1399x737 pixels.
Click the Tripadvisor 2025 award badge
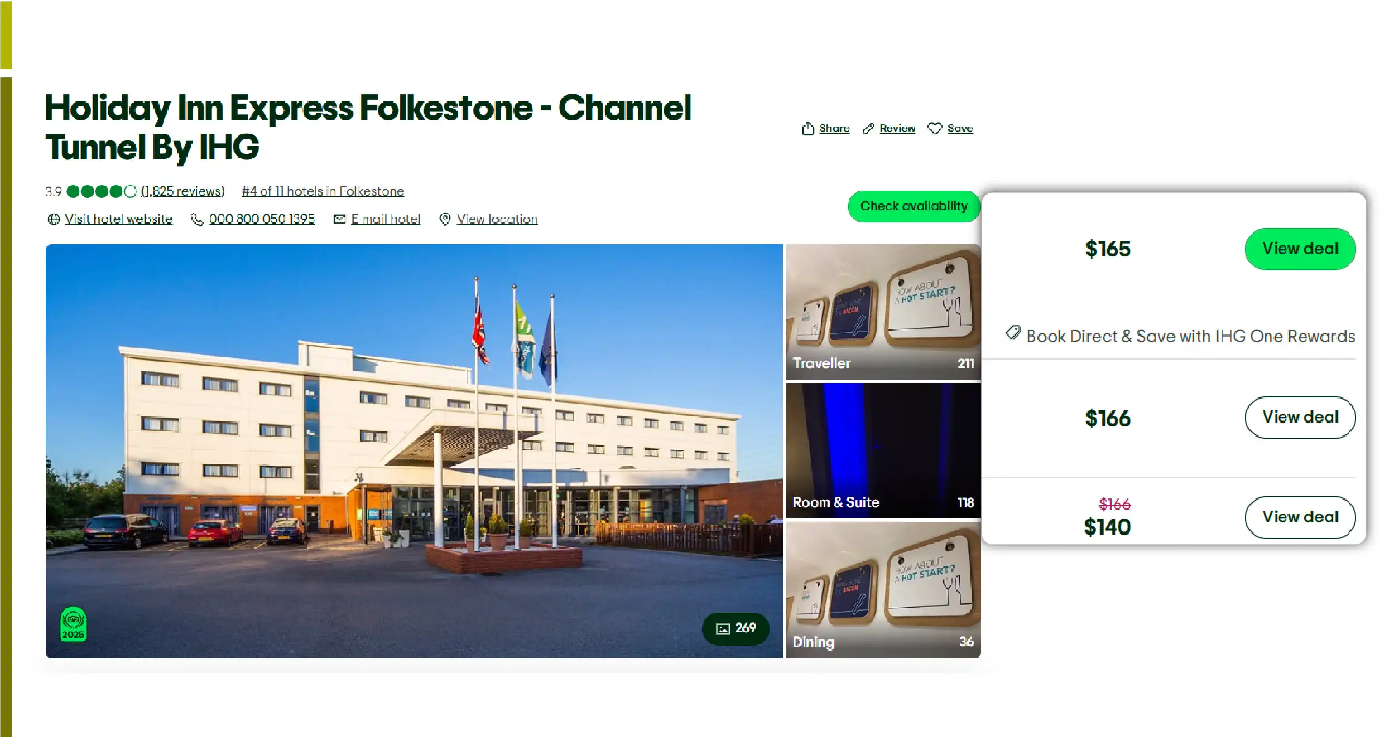(73, 624)
